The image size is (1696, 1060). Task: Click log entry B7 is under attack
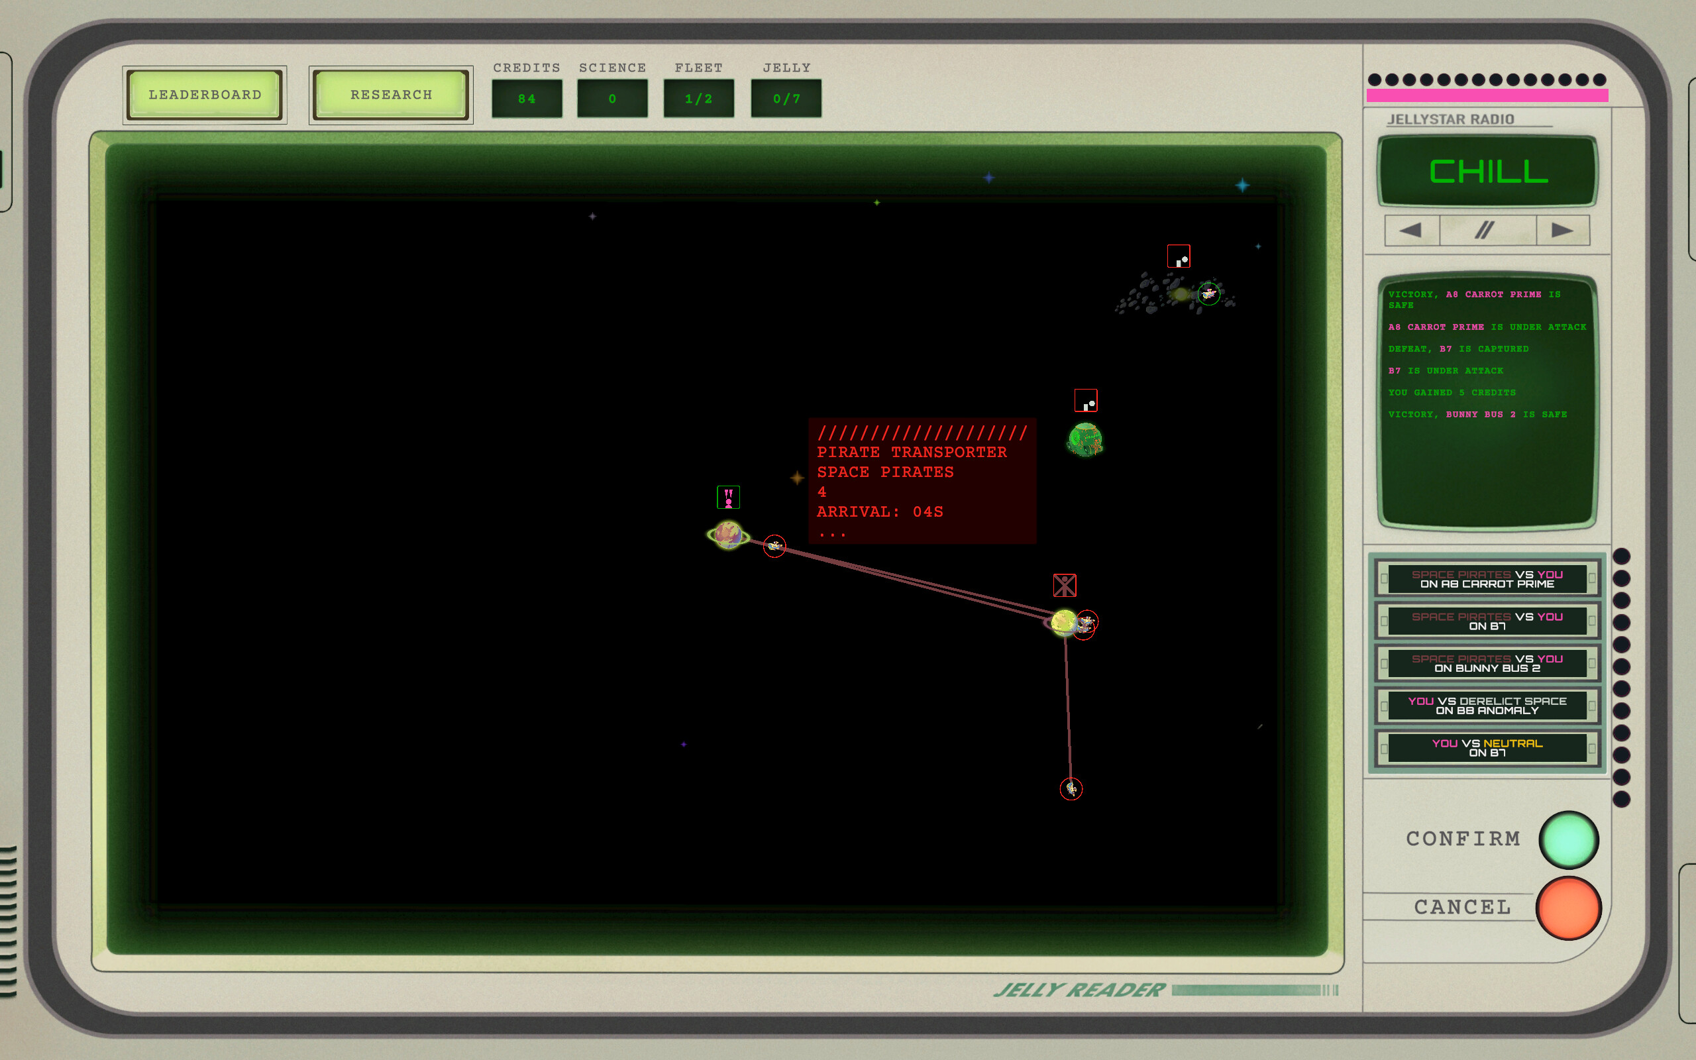point(1446,371)
